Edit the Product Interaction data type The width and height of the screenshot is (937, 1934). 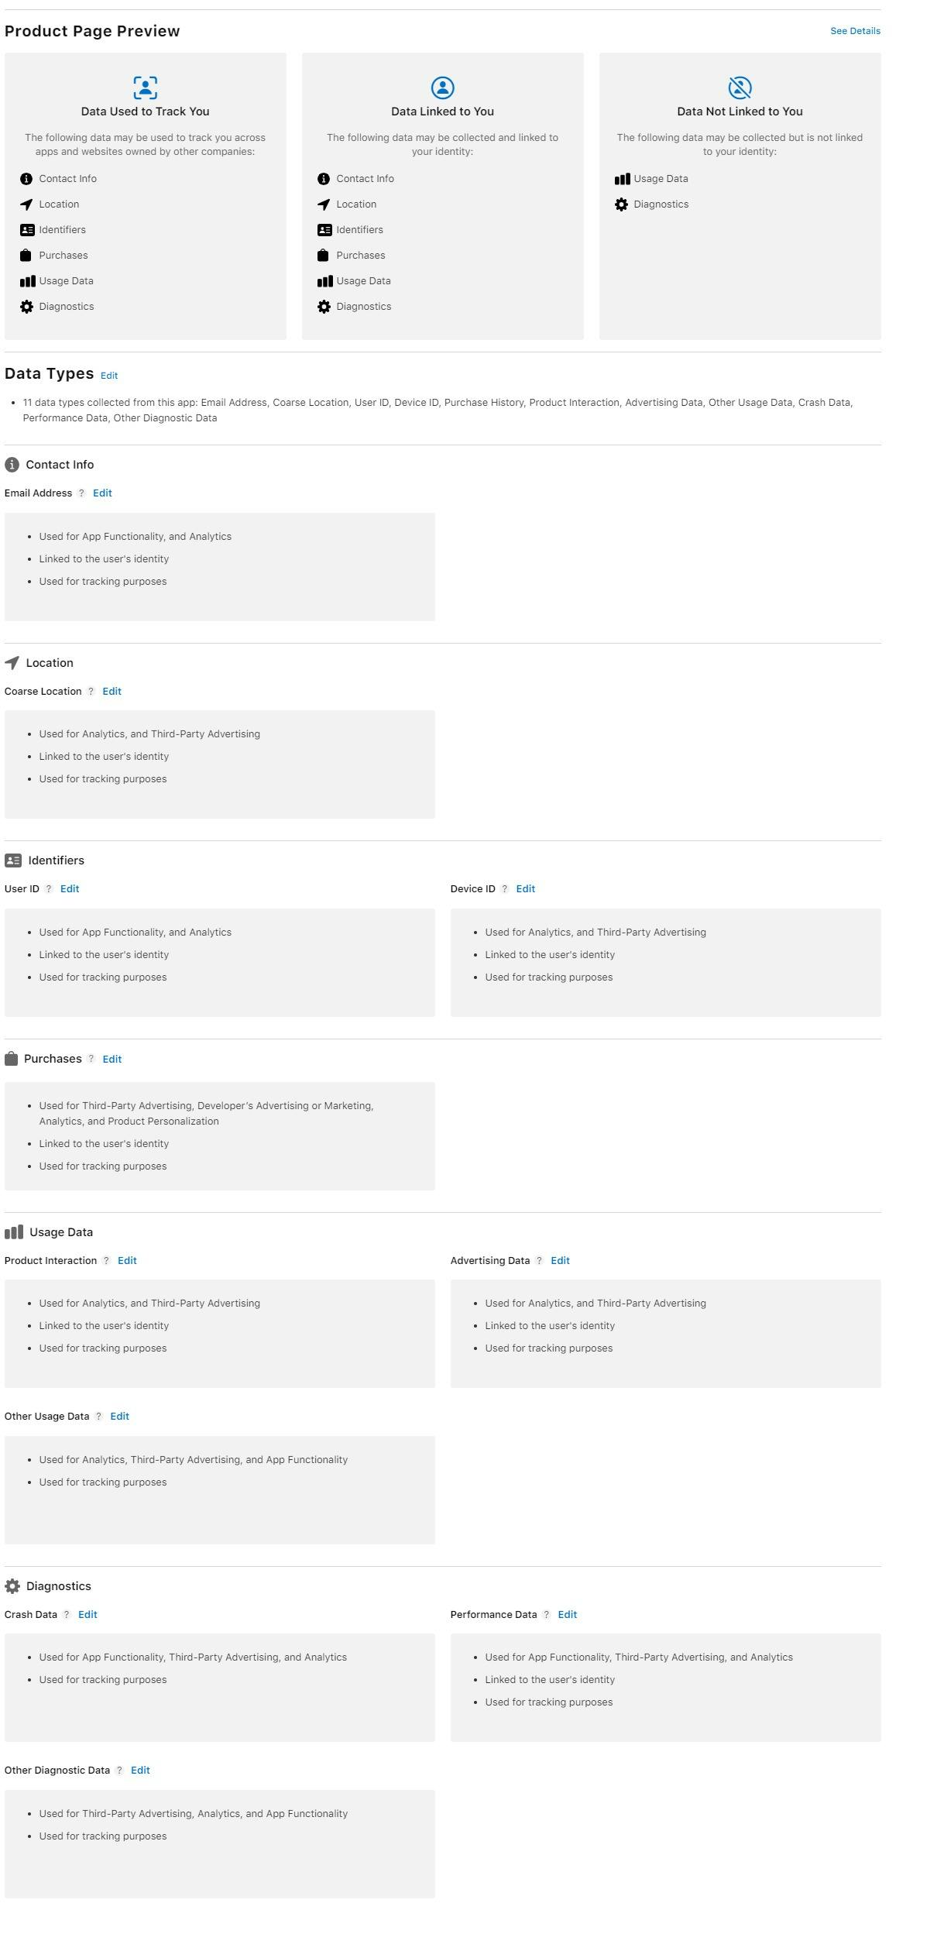(x=127, y=1261)
